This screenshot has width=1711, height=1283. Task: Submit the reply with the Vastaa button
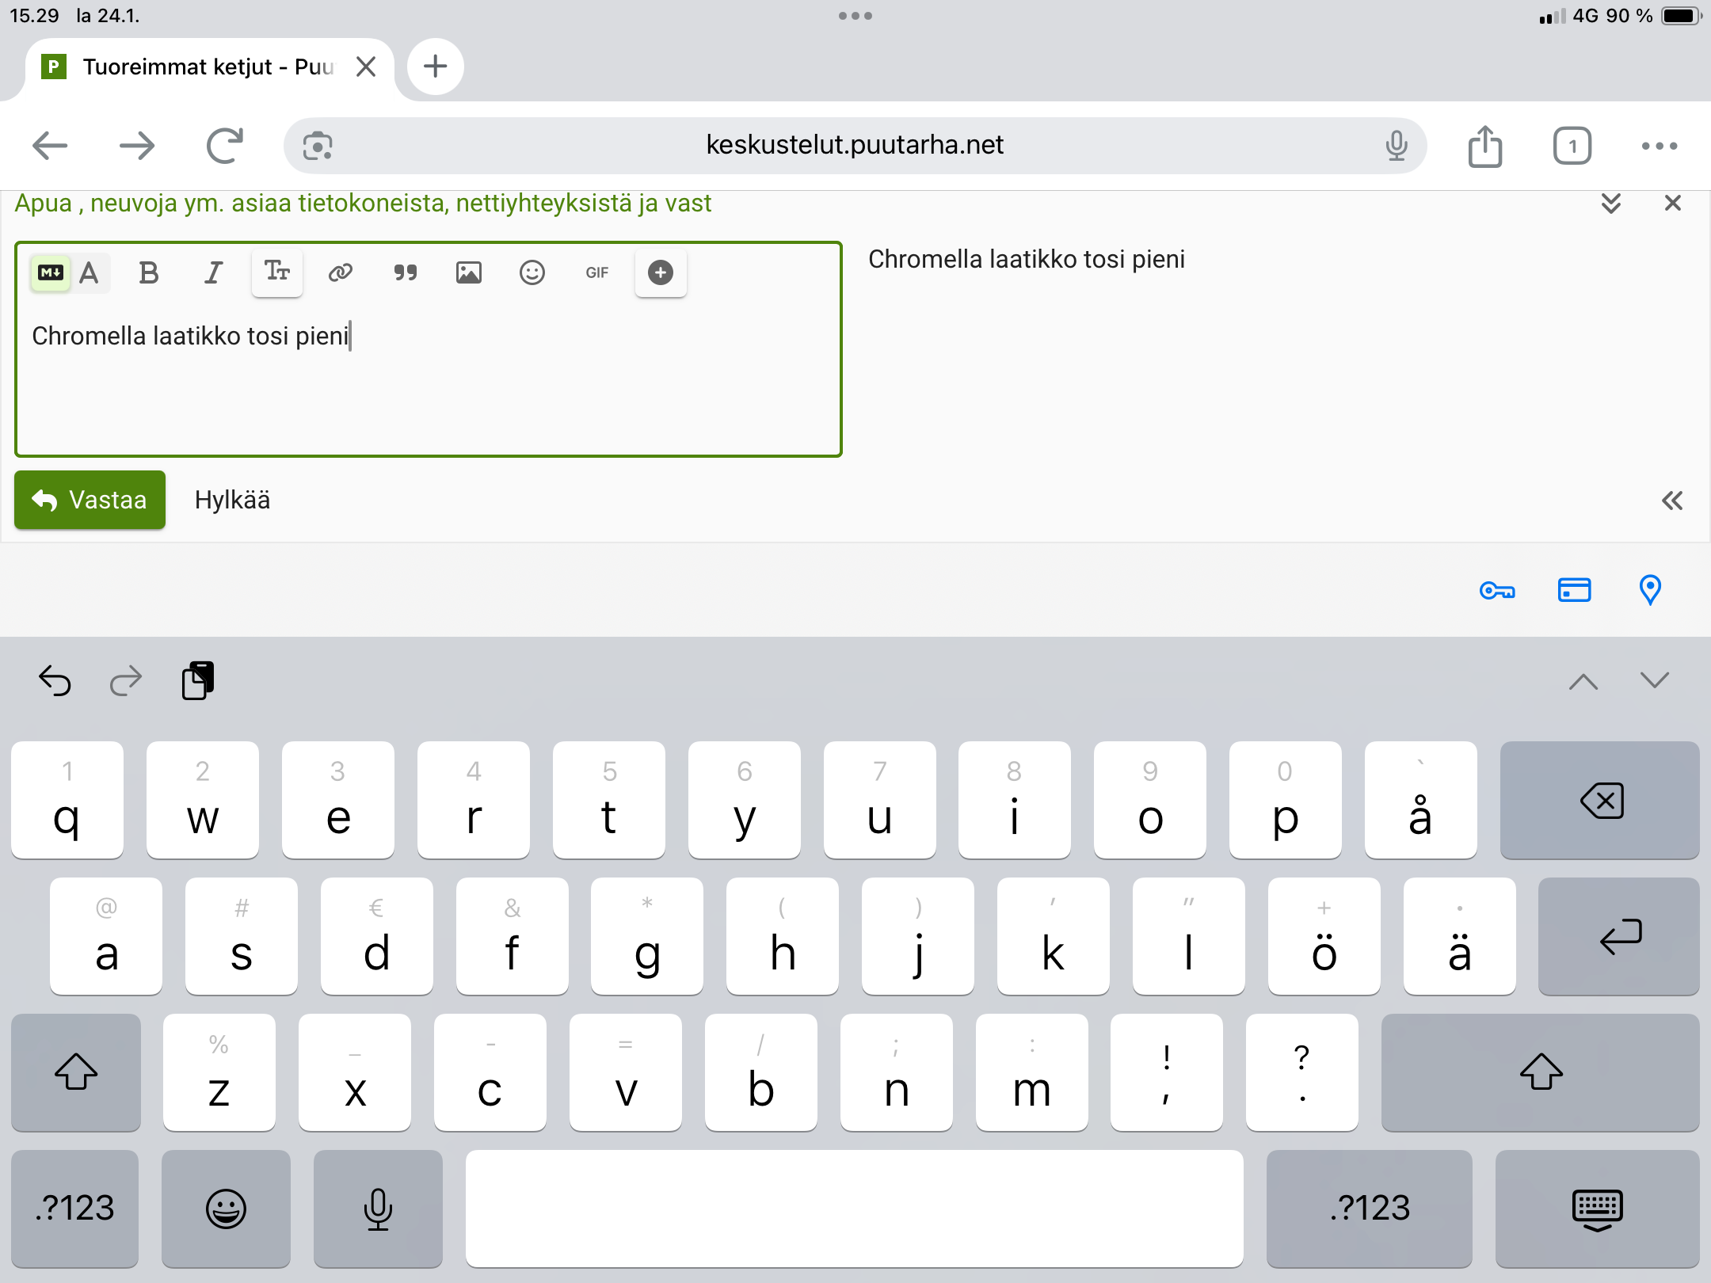90,500
